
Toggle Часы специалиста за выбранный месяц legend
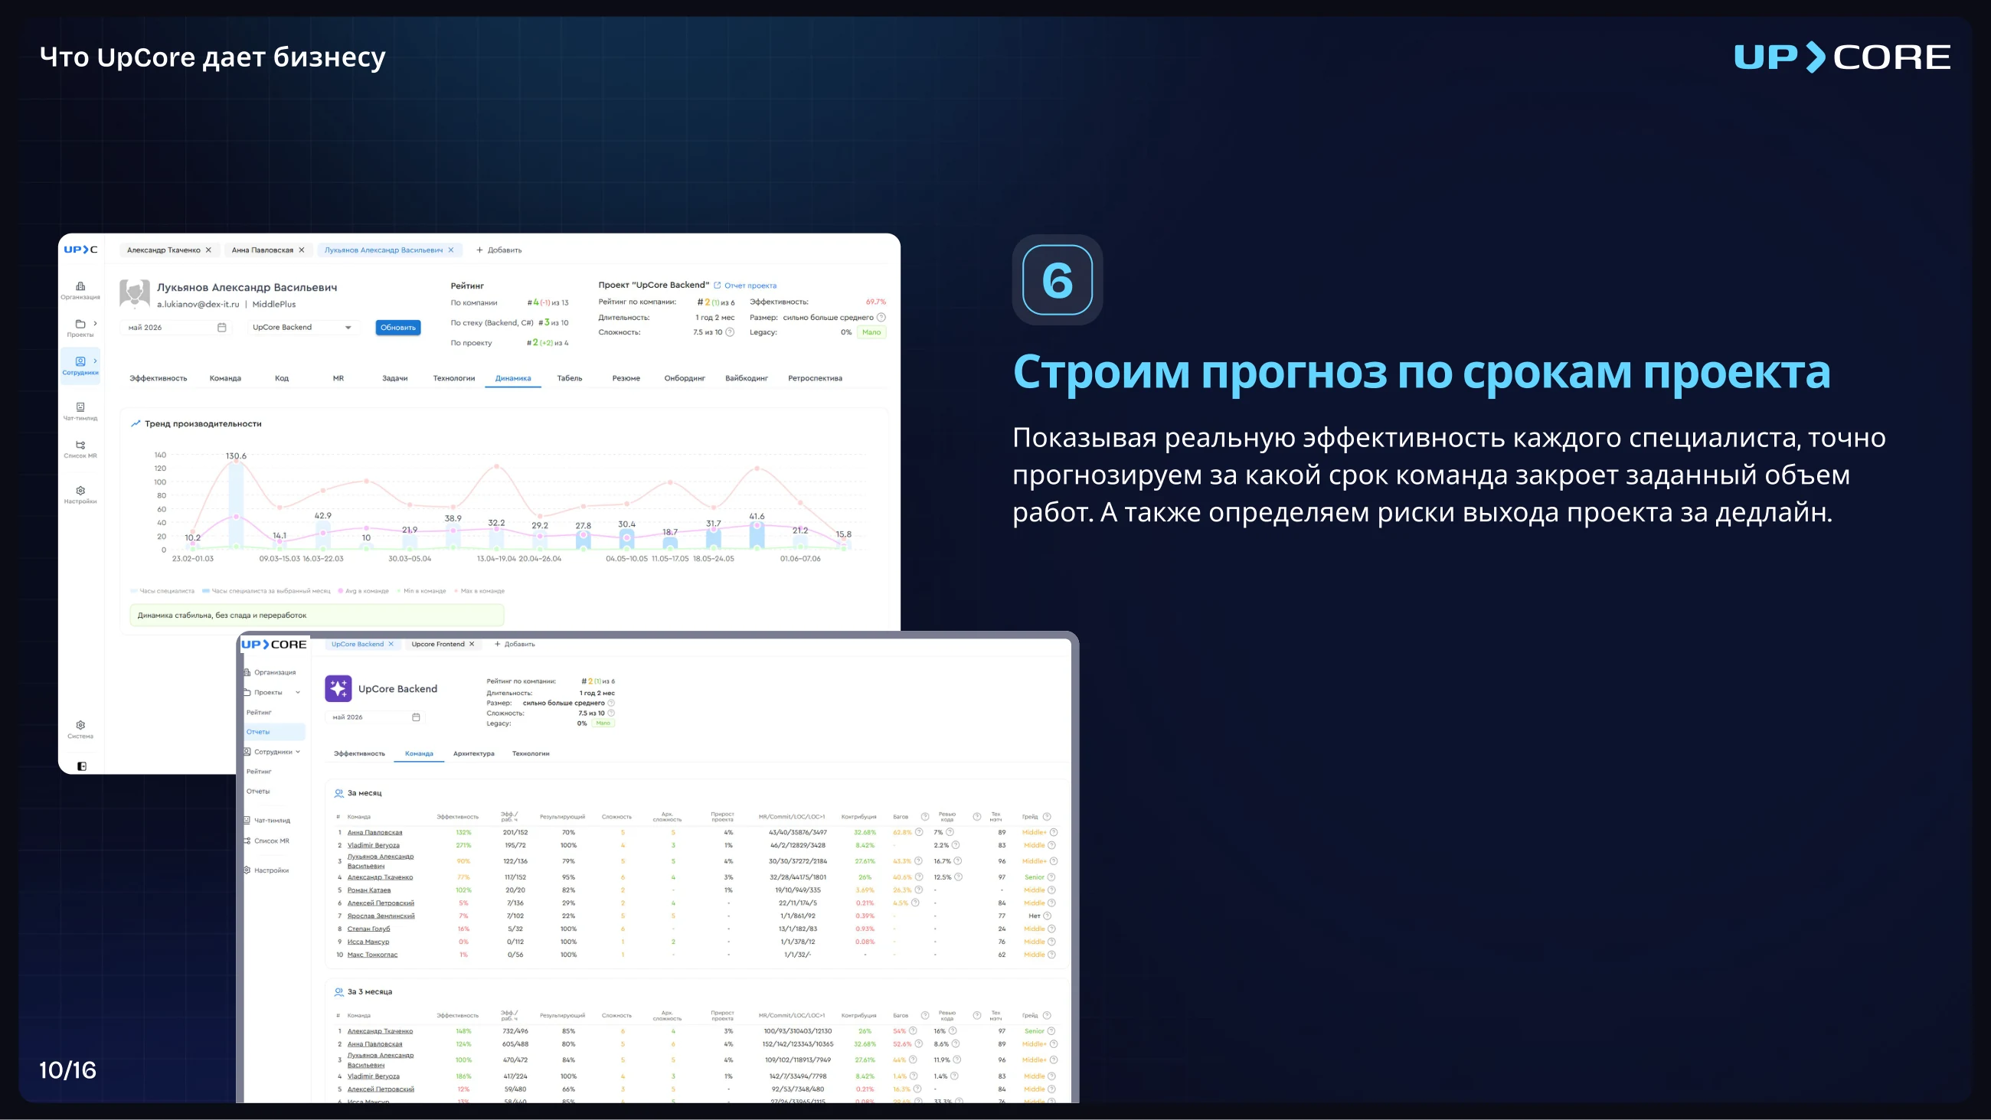(266, 590)
